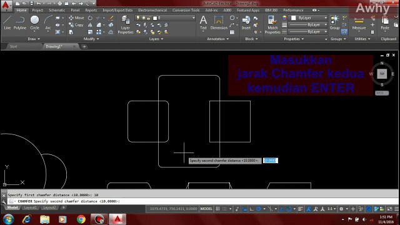Click the Undo arrow in quick access toolbar
Screen dimensions: 400x225
tap(39, 4)
